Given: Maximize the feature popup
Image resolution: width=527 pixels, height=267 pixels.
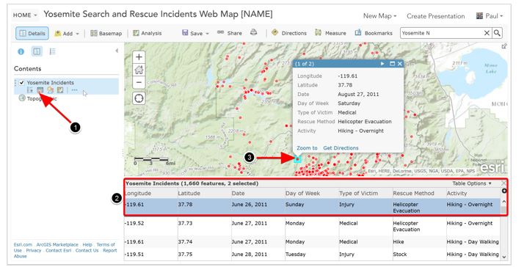Looking at the screenshot, I should click(392, 64).
